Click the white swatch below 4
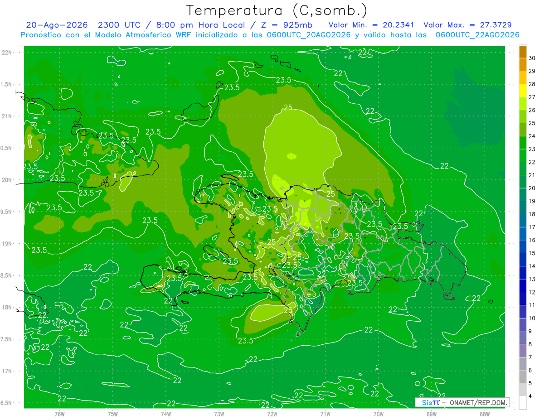This screenshot has height=420, width=544. 523,403
